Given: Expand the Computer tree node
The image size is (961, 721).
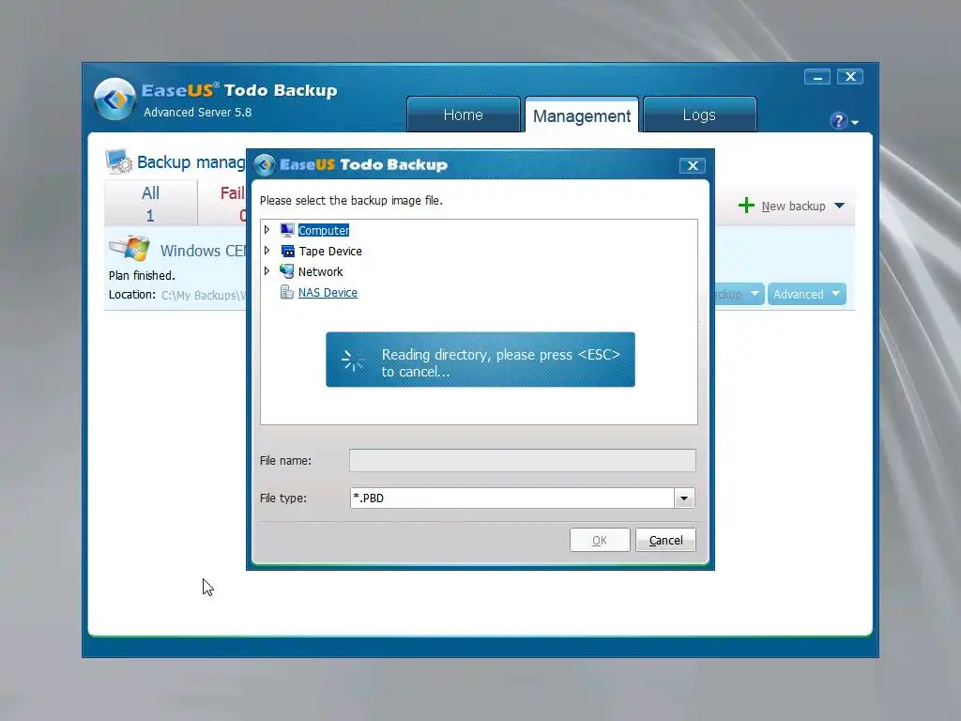Looking at the screenshot, I should coord(267,230).
